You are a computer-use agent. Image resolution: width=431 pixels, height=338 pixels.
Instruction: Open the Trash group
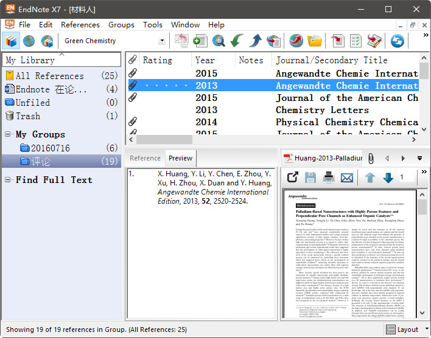tap(61, 116)
